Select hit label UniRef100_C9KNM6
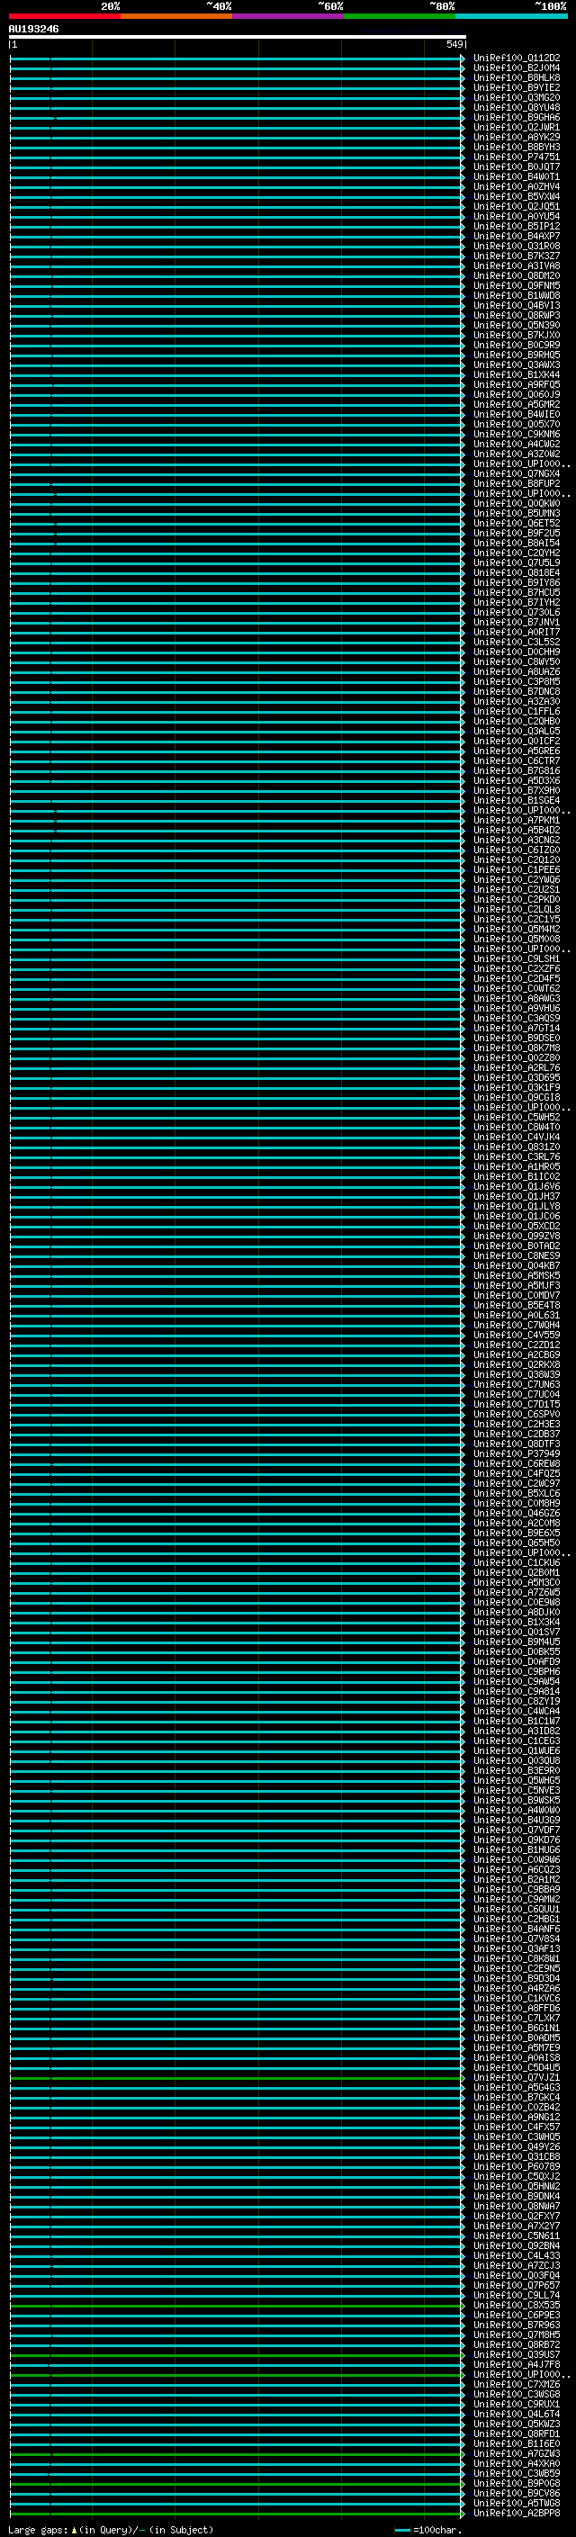Viewport: 576px width, 2537px height. click(x=516, y=435)
